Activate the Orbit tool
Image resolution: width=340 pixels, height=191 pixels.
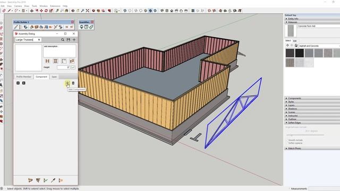coord(73,11)
